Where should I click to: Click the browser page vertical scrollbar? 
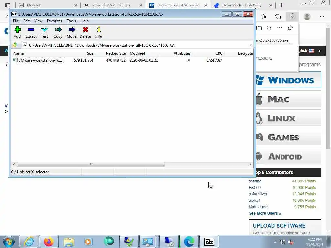coord(328,88)
